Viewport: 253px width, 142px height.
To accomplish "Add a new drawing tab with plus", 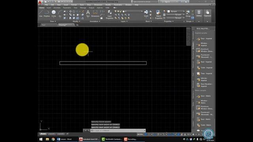I will (x=77, y=25).
